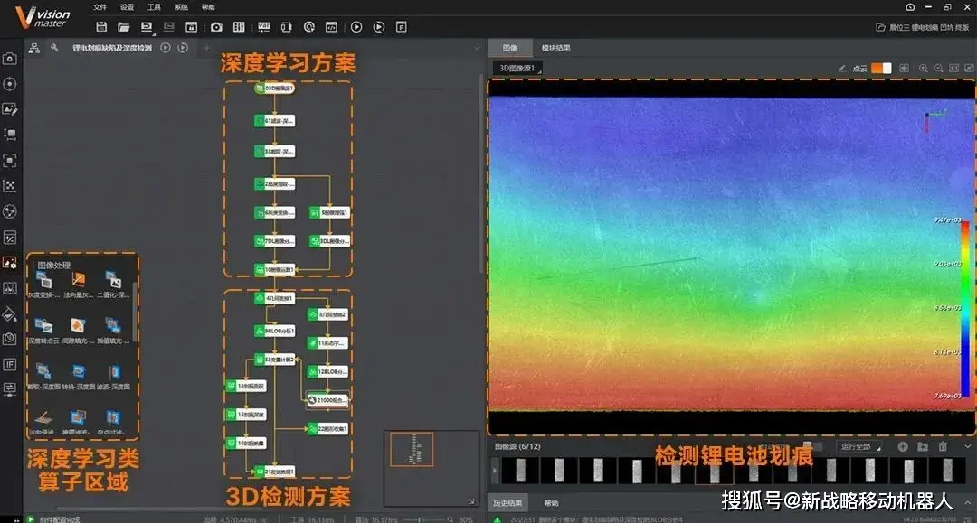977x523 pixels.
Task: Click the F panel icon in the toolbar
Action: (x=402, y=27)
